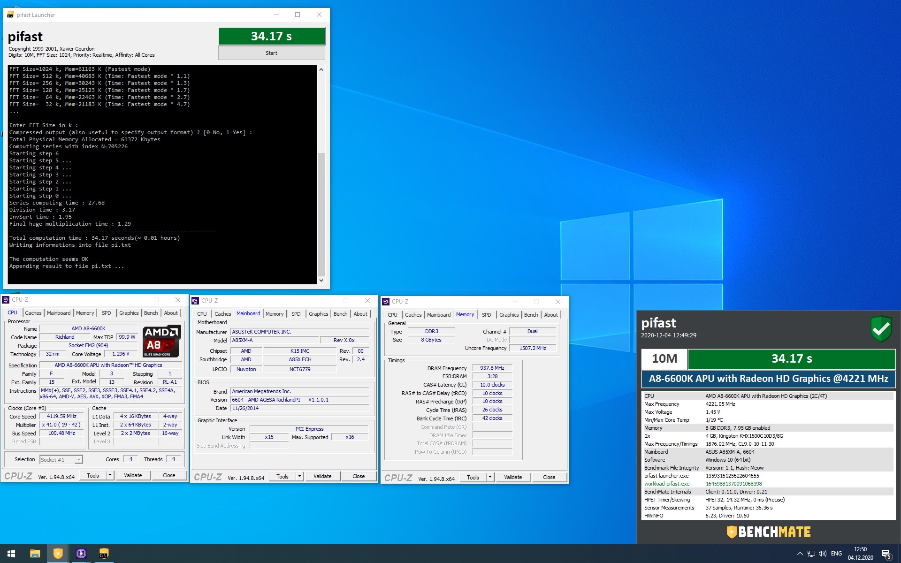Viewport: 901px width, 563px height.
Task: Open Tools dropdown arrow in Mainboard window
Action: (300, 476)
